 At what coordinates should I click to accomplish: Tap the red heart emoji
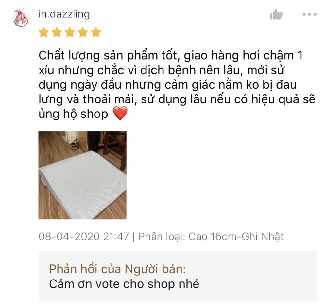(x=120, y=113)
